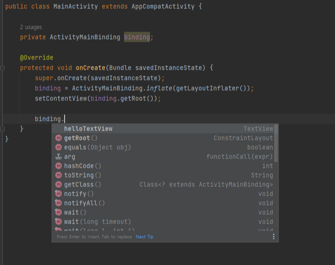The image size is (335, 265).
Task: Click the inflate method call
Action: coord(159,88)
